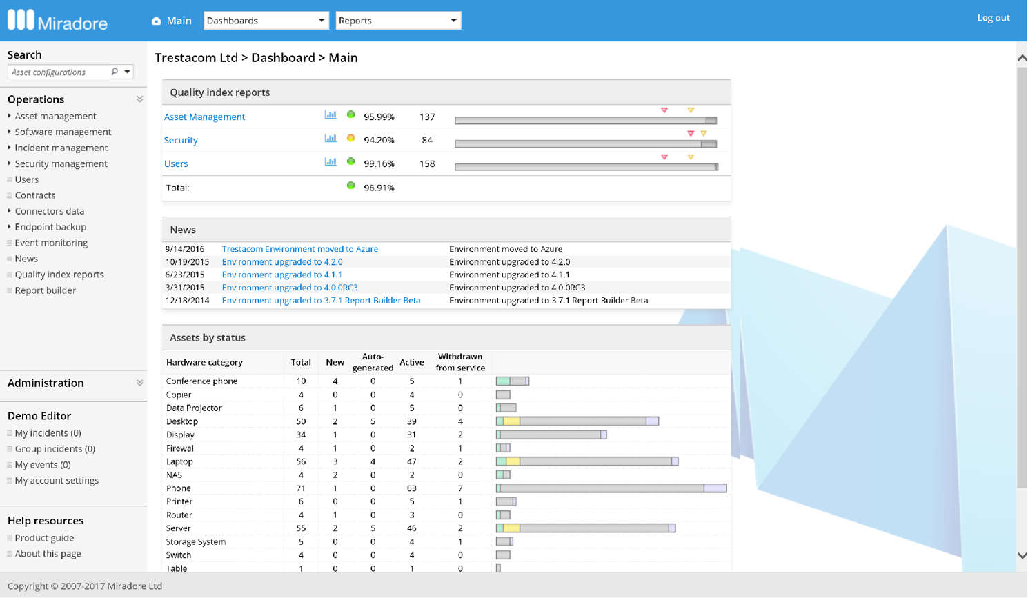
Task: Collapse the Operations section
Action: (x=139, y=99)
